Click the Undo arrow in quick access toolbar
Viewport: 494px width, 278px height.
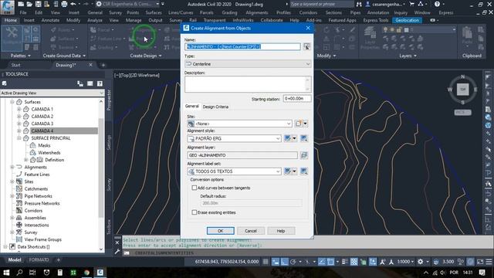tap(73, 4)
